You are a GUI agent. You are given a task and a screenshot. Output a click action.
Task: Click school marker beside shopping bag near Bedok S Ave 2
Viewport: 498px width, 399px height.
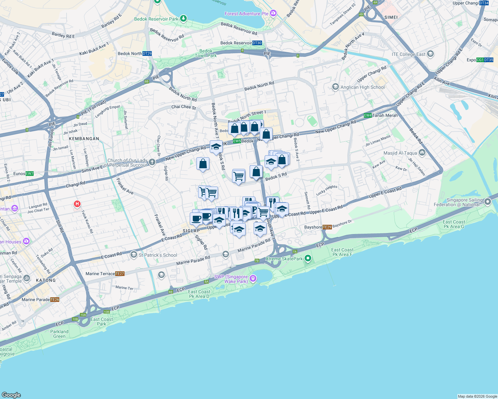click(x=271, y=162)
